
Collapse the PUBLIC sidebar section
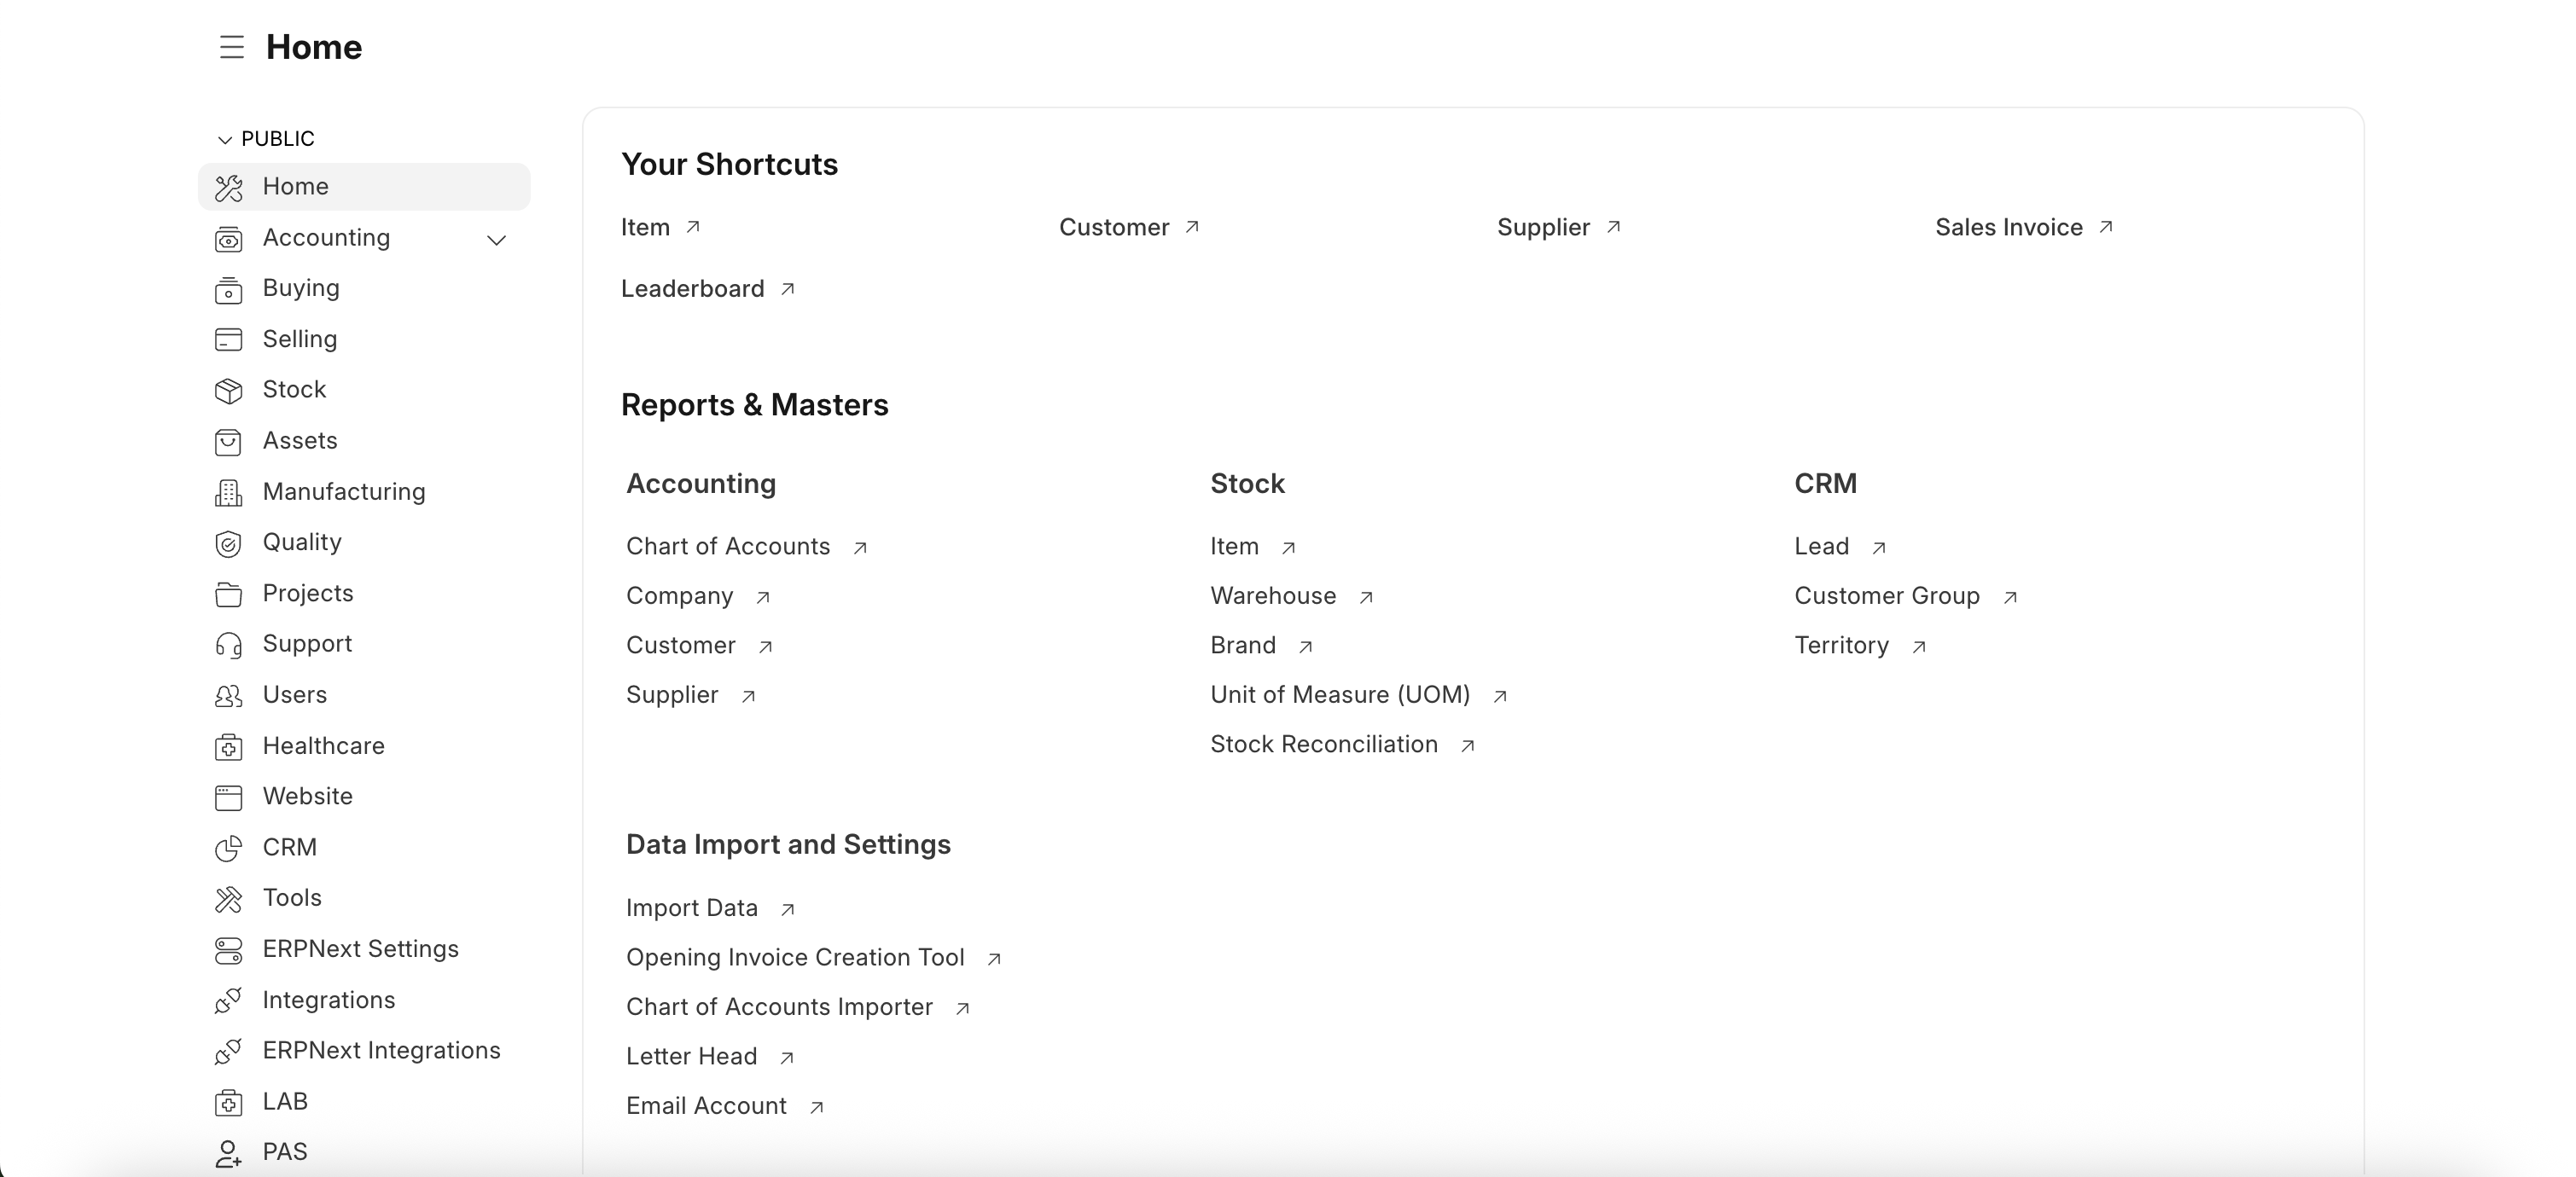click(x=225, y=139)
